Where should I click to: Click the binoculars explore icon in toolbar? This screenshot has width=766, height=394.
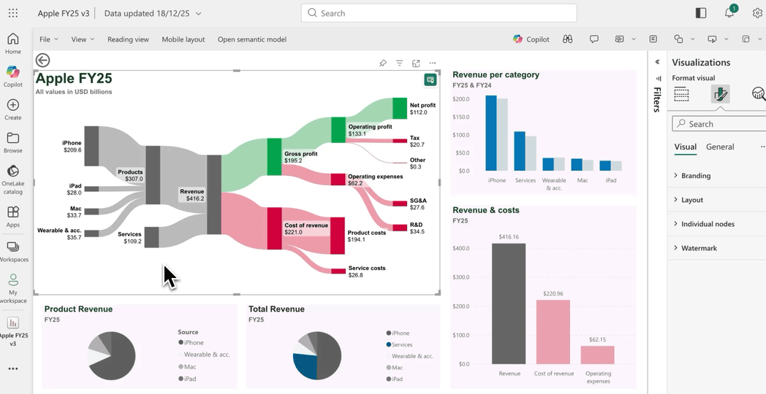(x=567, y=39)
